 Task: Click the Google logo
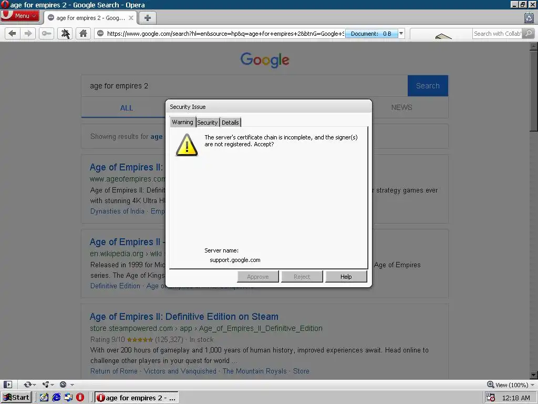(265, 60)
